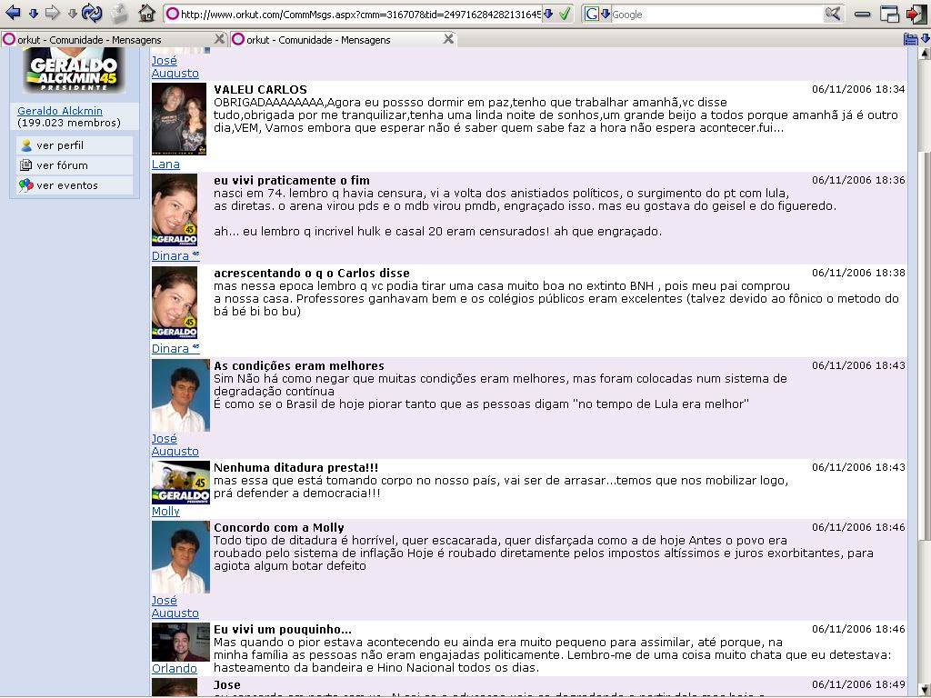Click Orlando's profile photo

[x=181, y=642]
